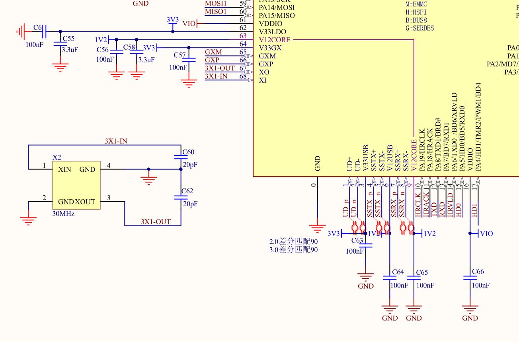Select the XO pin name
This screenshot has height=342, width=519.
264,72
